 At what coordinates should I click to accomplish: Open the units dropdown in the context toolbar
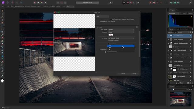(70, 7)
